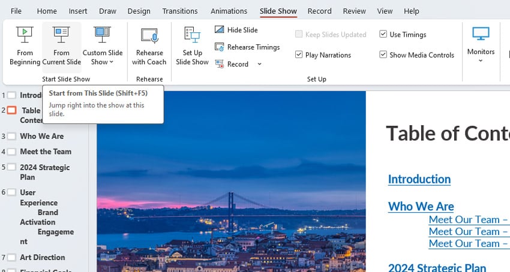
Task: Uncheck Play Narrations checkbox
Action: [299, 55]
